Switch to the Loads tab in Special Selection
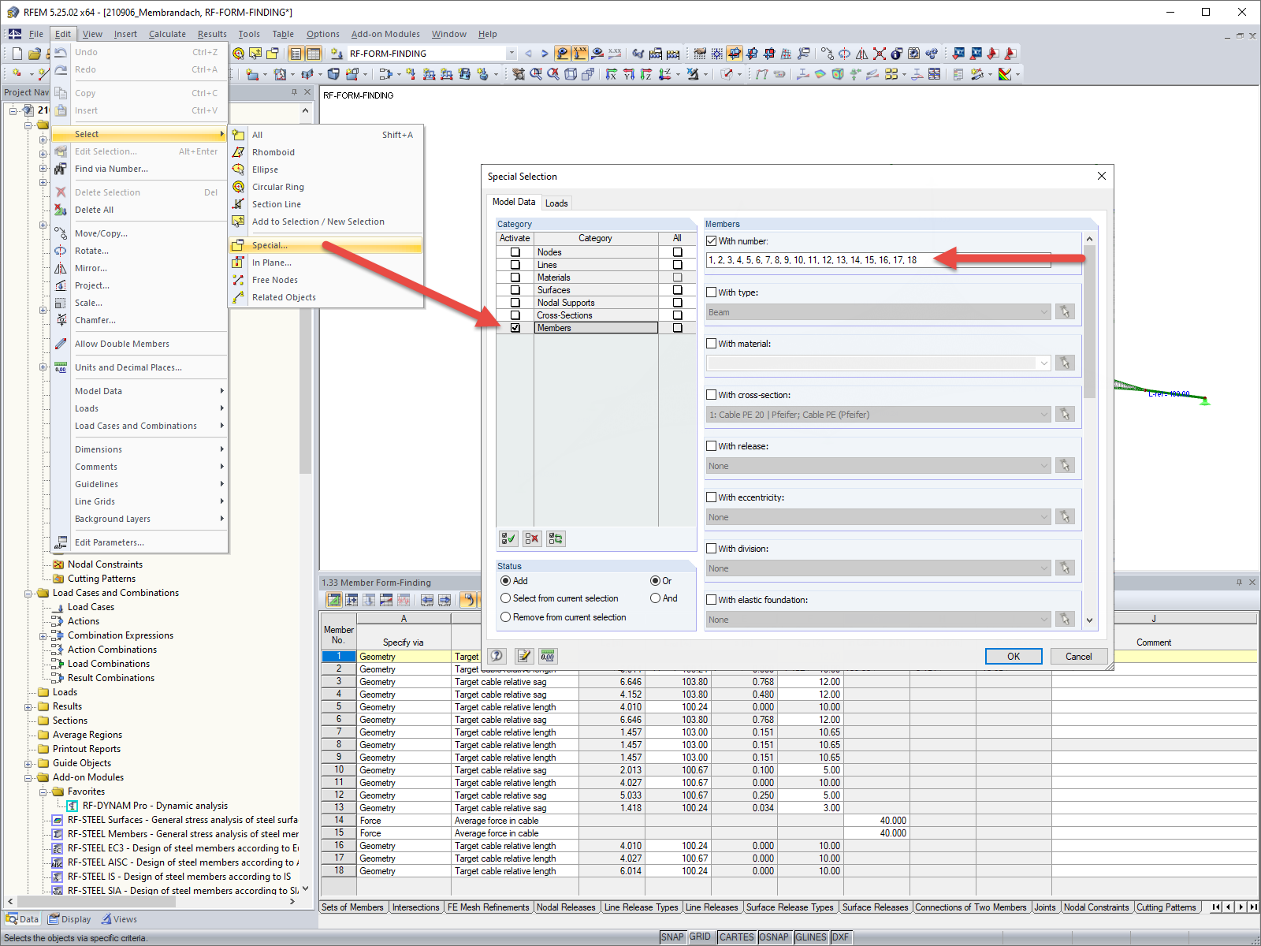 click(x=556, y=203)
